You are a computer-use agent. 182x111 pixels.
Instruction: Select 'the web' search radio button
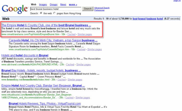[x=41, y=13]
